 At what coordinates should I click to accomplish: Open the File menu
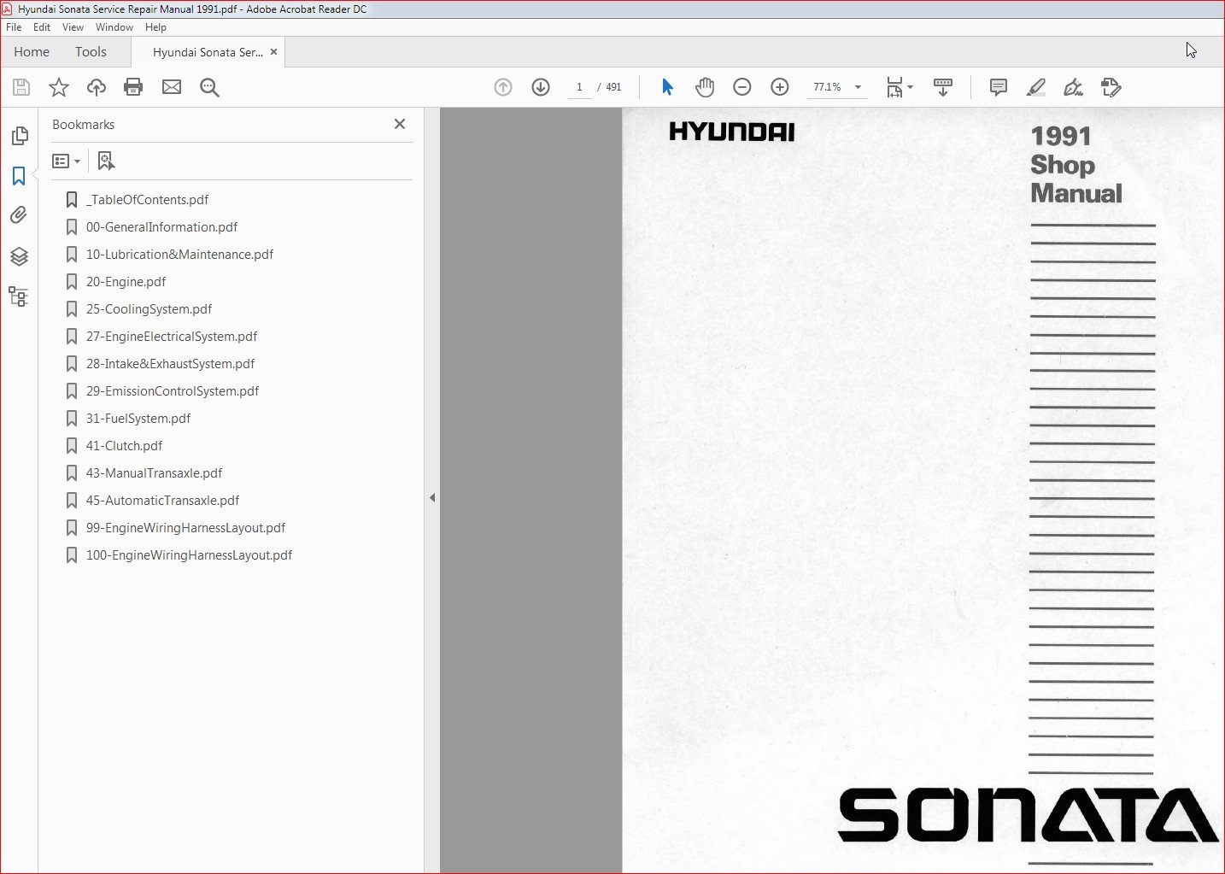14,27
